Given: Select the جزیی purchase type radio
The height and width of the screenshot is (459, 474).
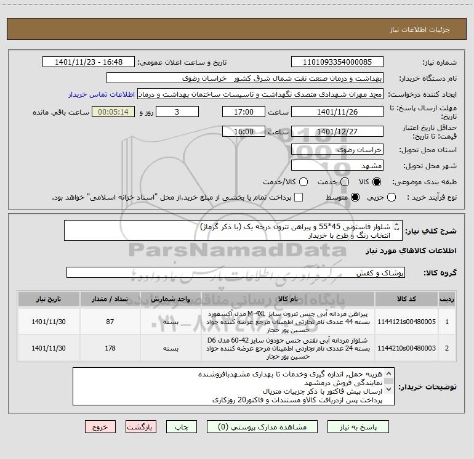Looking at the screenshot, I should (x=391, y=197).
